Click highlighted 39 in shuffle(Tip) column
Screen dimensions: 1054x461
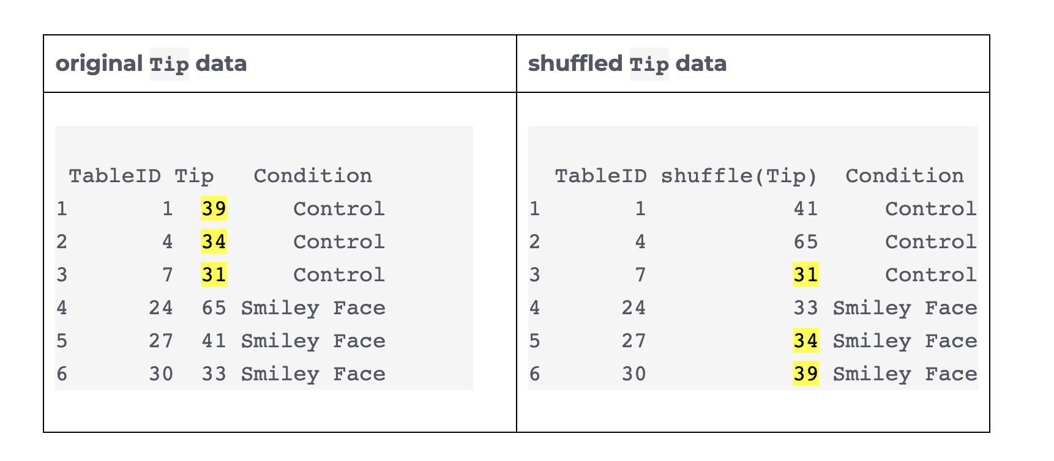[x=805, y=374]
